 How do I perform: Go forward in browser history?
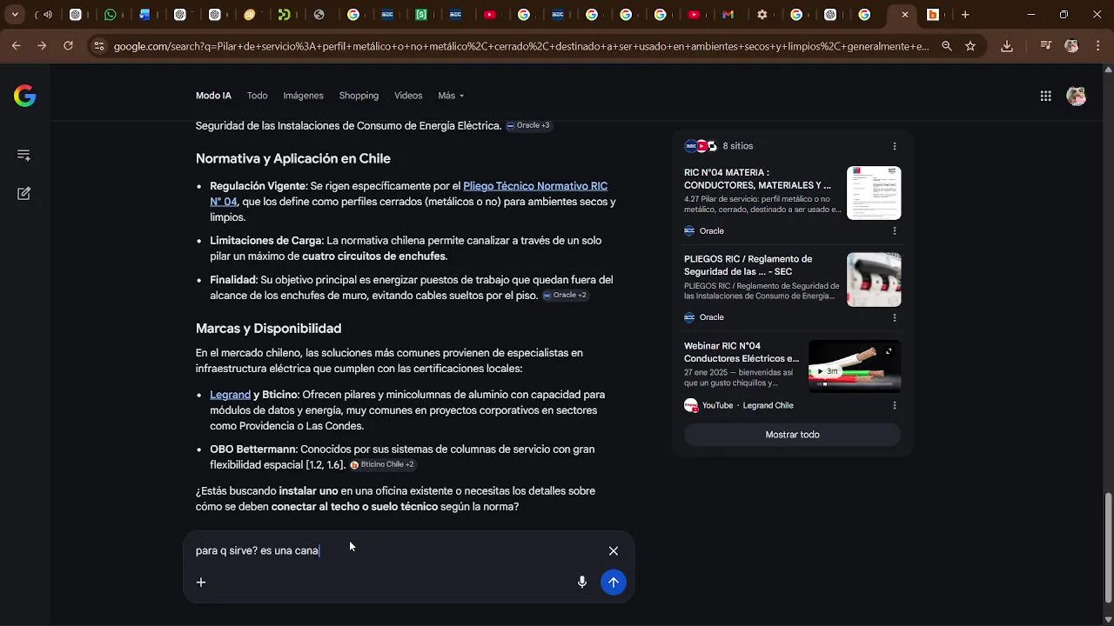point(42,46)
